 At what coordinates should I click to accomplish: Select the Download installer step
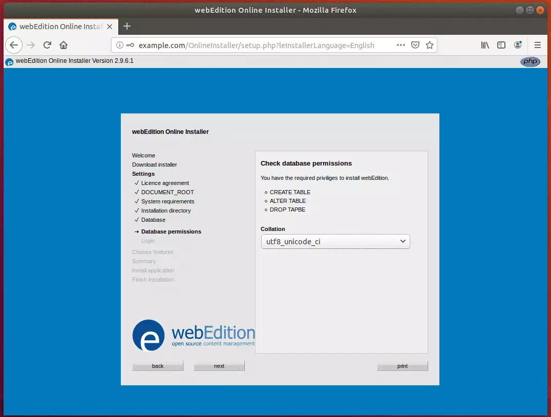[x=154, y=165]
